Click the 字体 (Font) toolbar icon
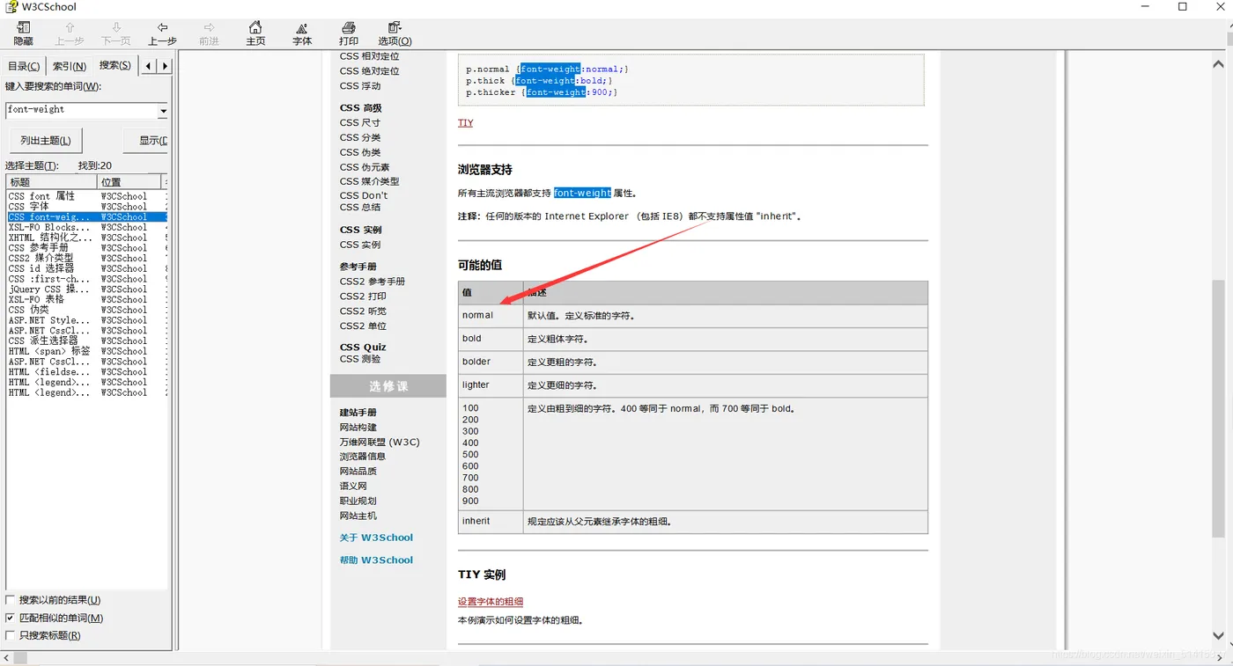 [302, 33]
